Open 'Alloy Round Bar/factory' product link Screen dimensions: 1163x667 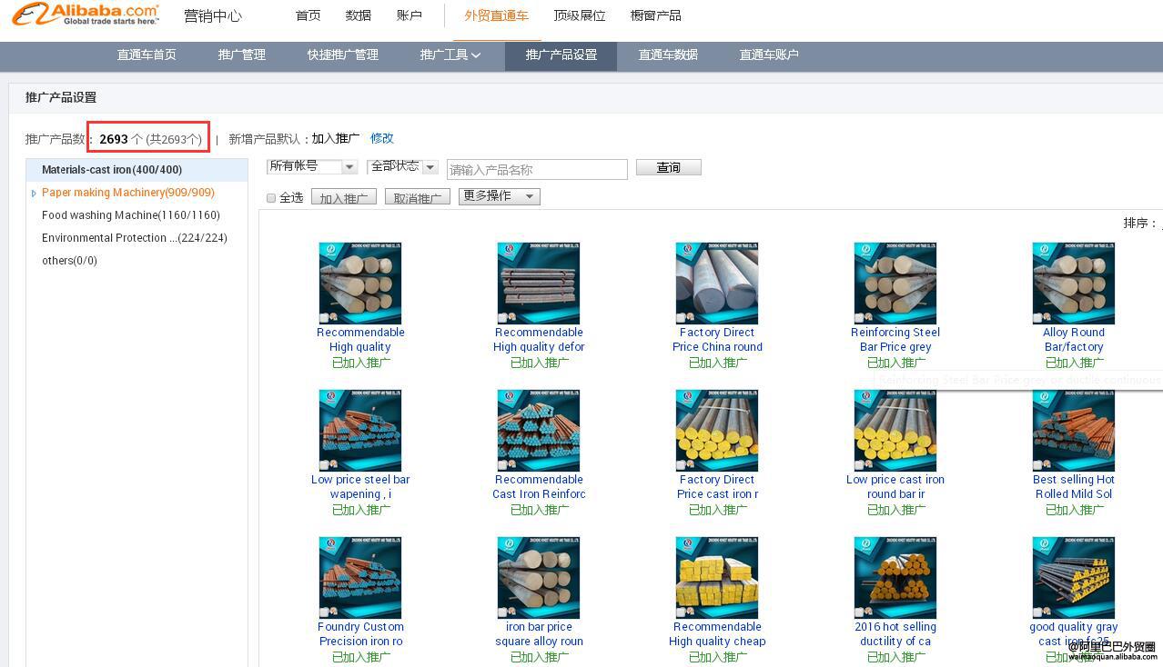tap(1074, 340)
